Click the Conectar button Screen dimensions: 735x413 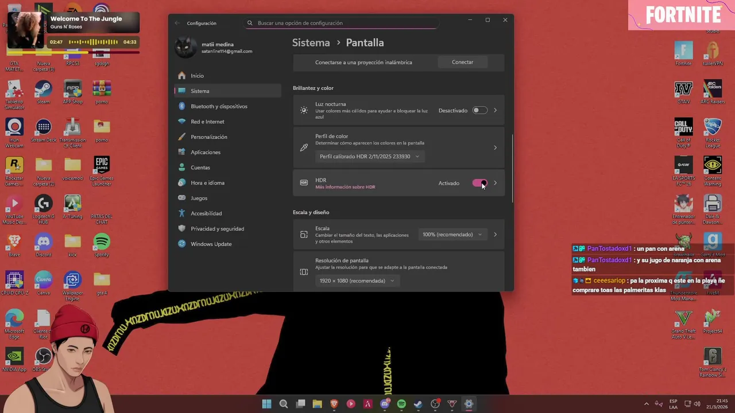click(463, 62)
